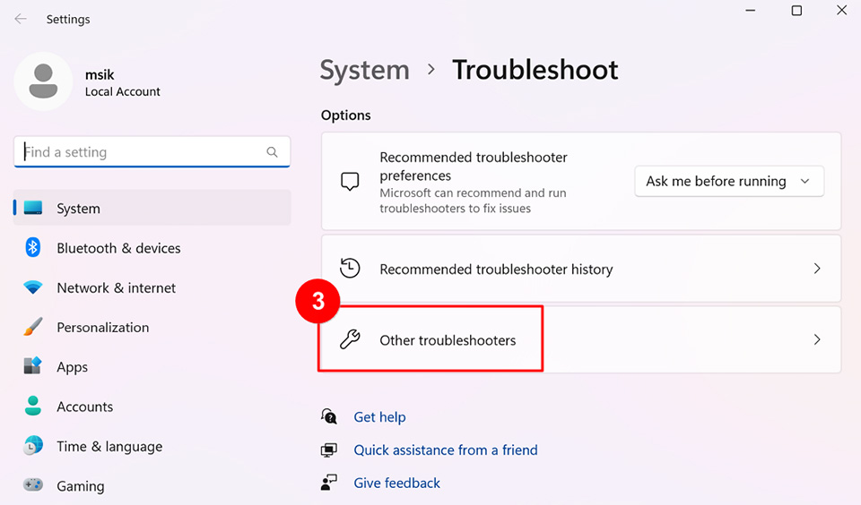Click the Troubleshoot page title

tap(535, 70)
